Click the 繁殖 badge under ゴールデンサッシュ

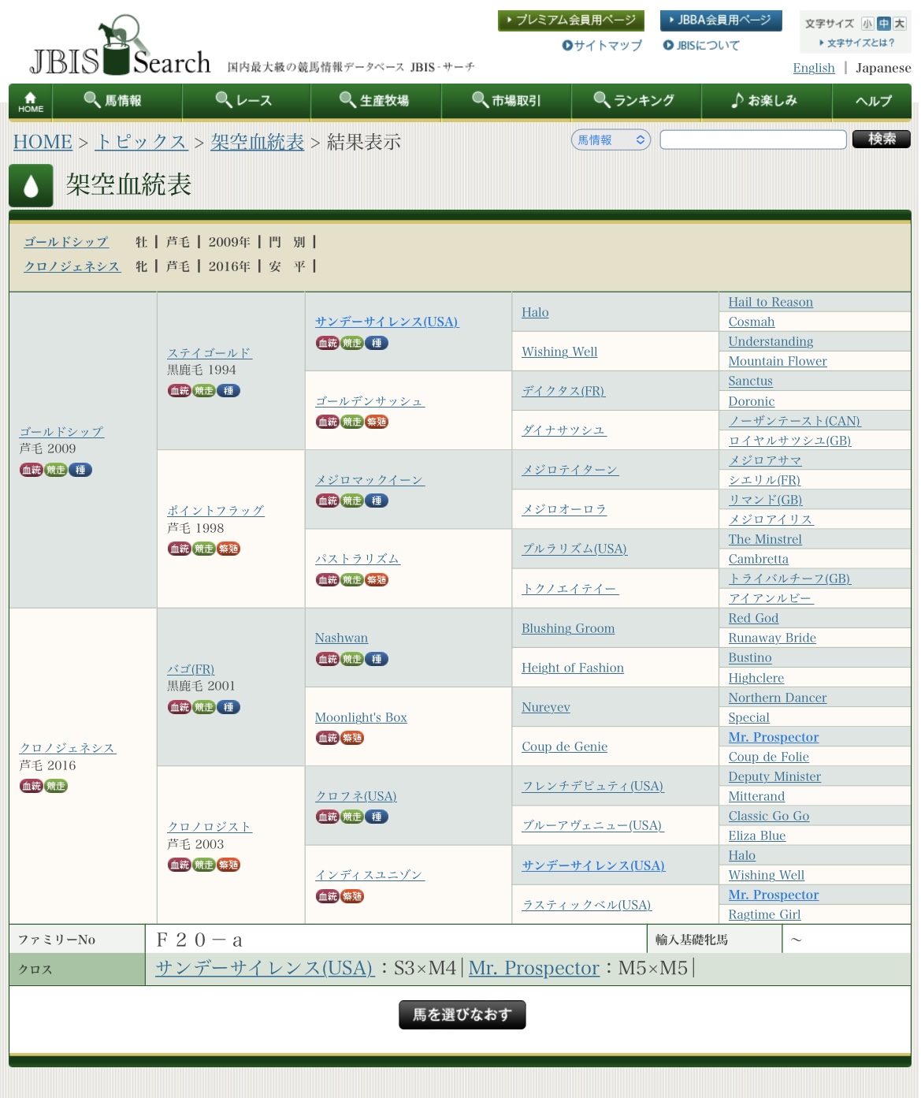click(x=377, y=422)
